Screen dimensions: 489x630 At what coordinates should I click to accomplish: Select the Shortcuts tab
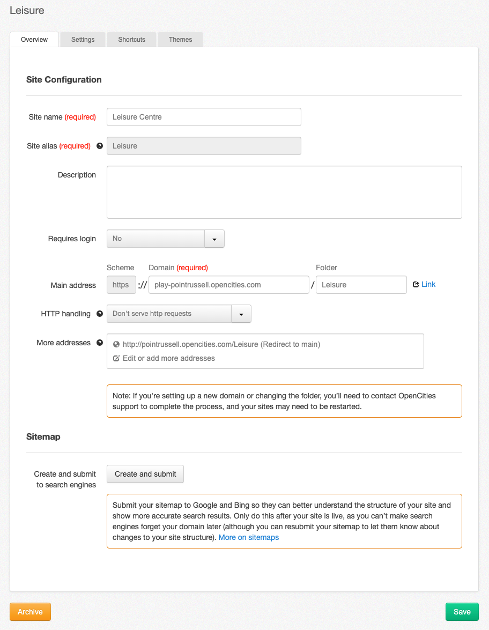pyautogui.click(x=131, y=39)
